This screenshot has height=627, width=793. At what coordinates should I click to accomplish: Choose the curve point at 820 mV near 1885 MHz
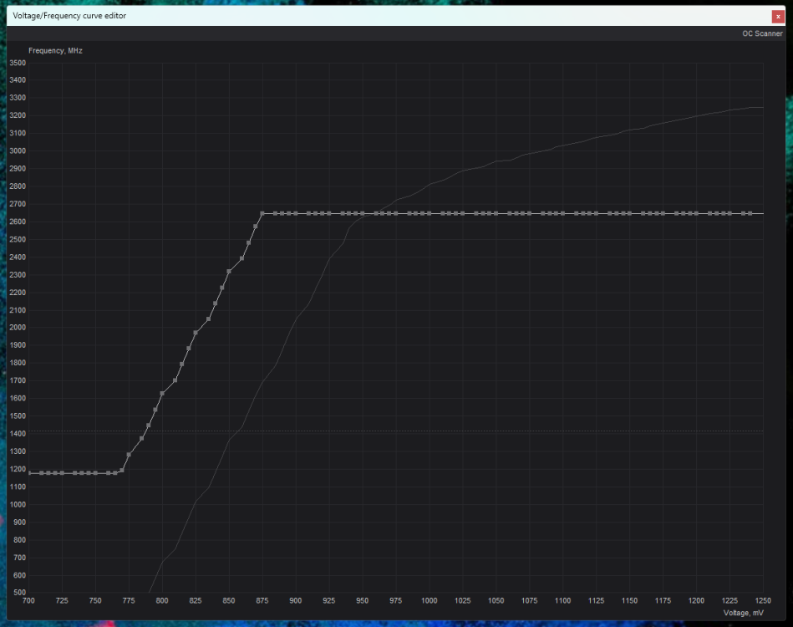tap(189, 349)
